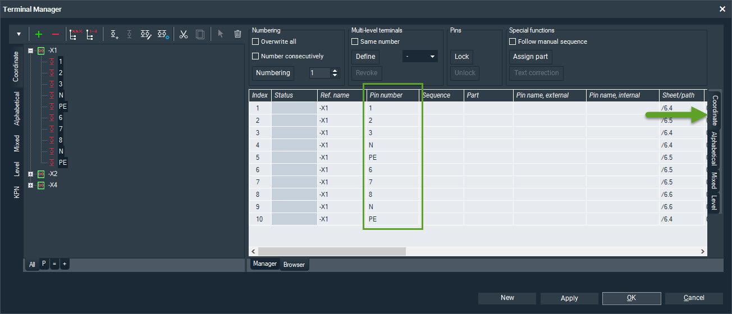Select the Manager tab
Image resolution: width=732 pixels, height=314 pixels.
(x=265, y=264)
